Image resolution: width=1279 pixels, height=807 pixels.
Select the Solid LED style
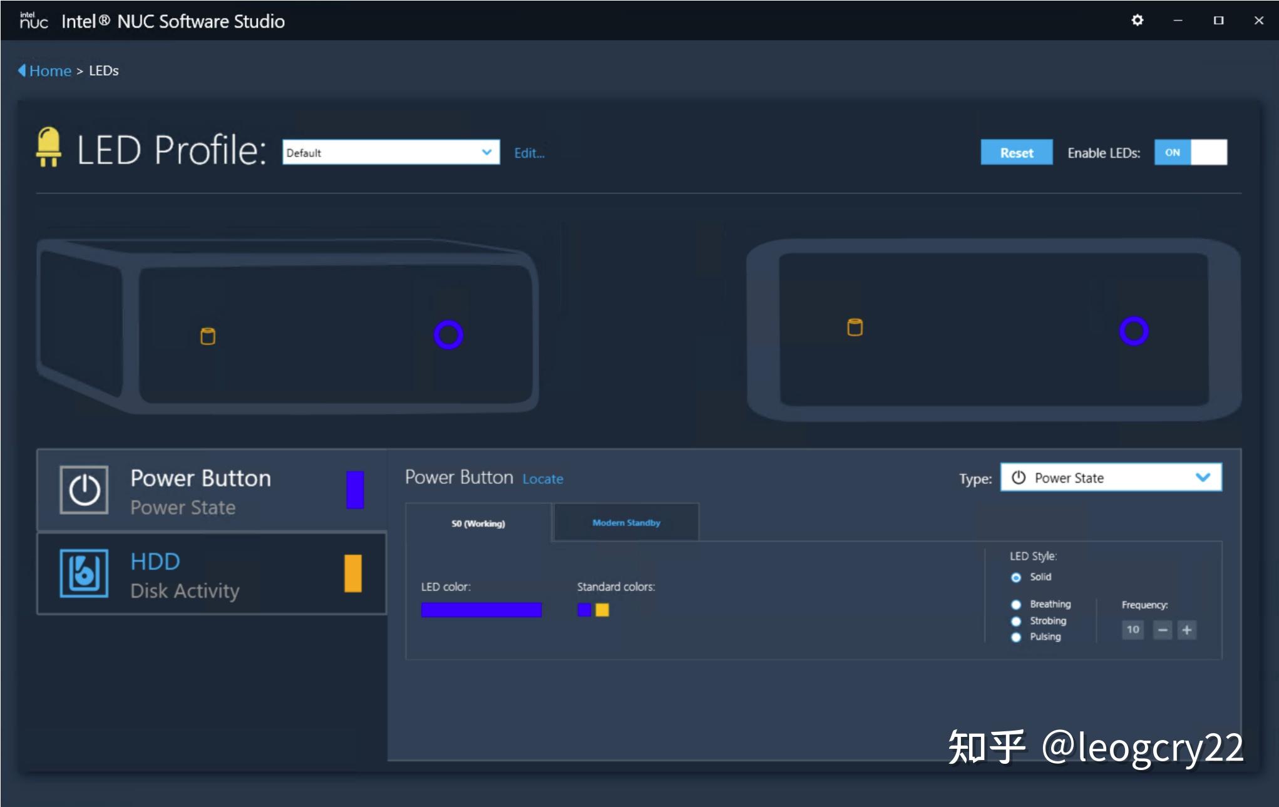(1016, 577)
